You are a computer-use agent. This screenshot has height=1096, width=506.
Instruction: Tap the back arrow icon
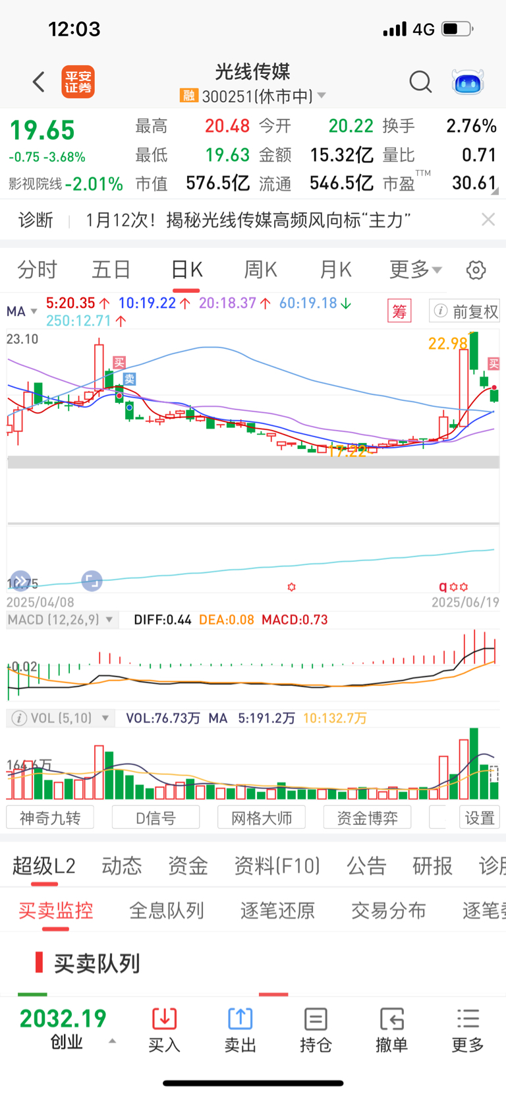[x=39, y=82]
